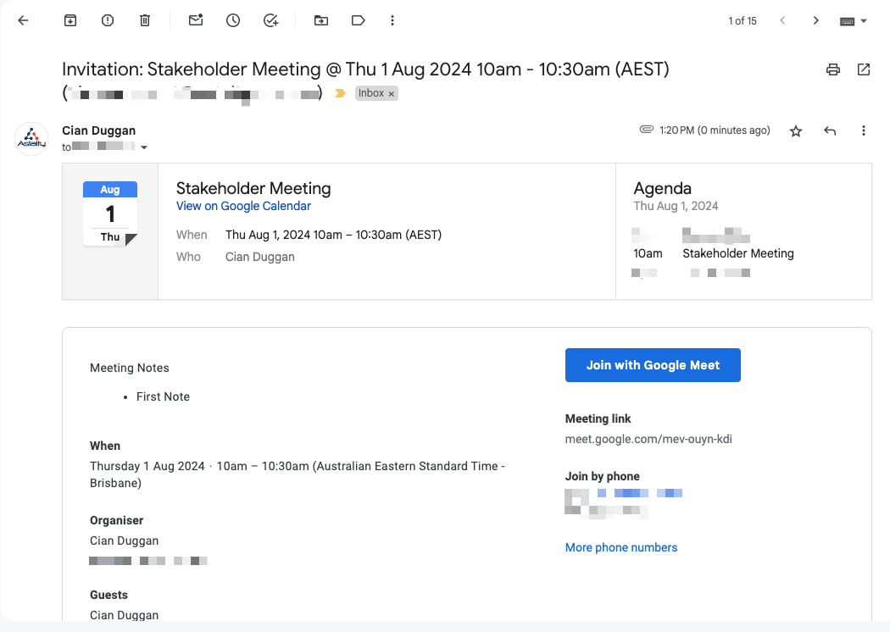Viewport: 890px width, 632px height.
Task: Open the Labels icon
Action: (358, 20)
